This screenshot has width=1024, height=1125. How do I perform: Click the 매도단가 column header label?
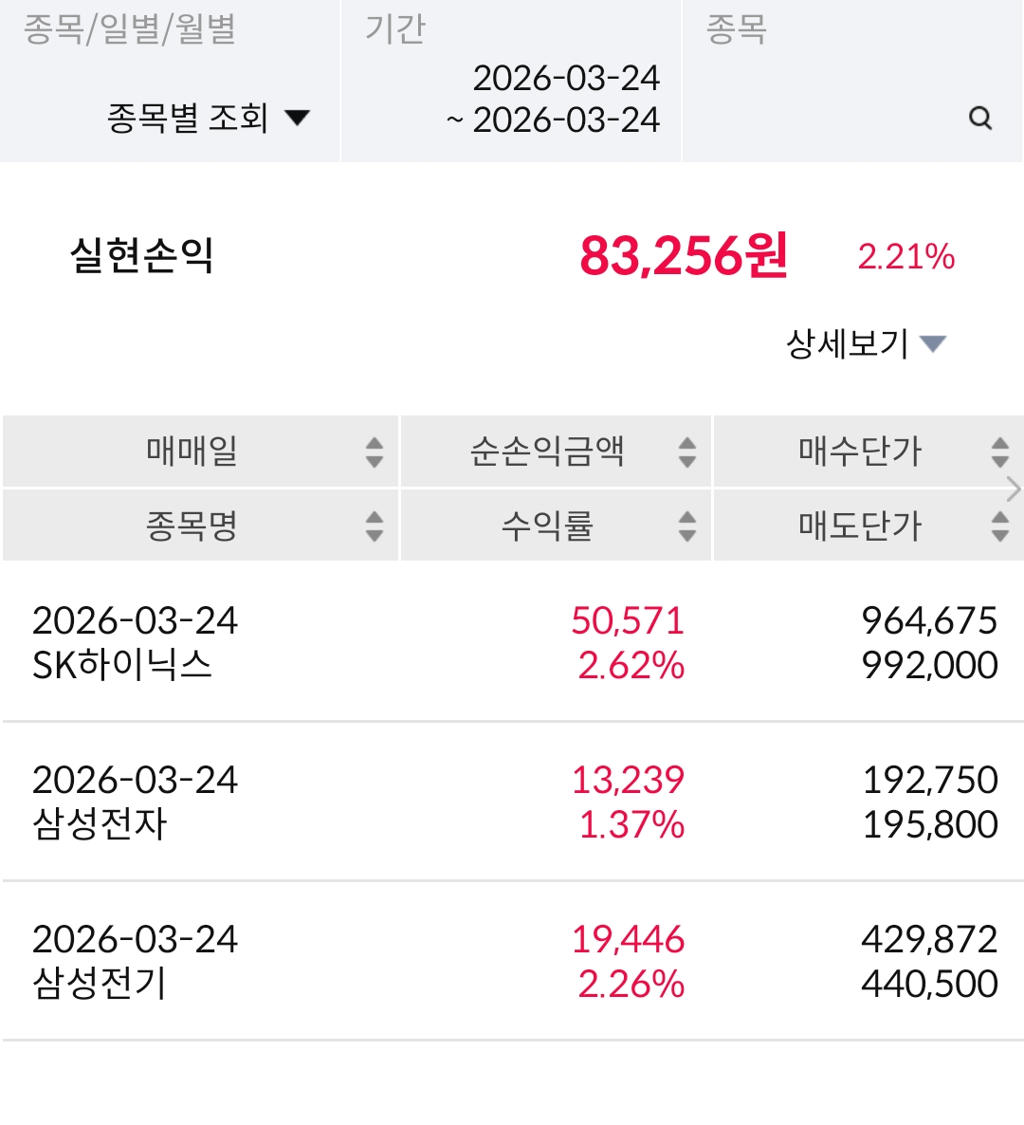pyautogui.click(x=859, y=526)
